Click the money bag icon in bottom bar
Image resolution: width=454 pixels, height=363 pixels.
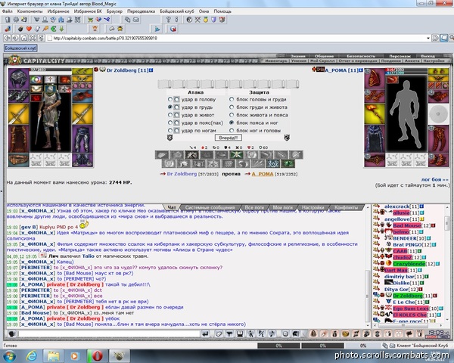coord(334,334)
